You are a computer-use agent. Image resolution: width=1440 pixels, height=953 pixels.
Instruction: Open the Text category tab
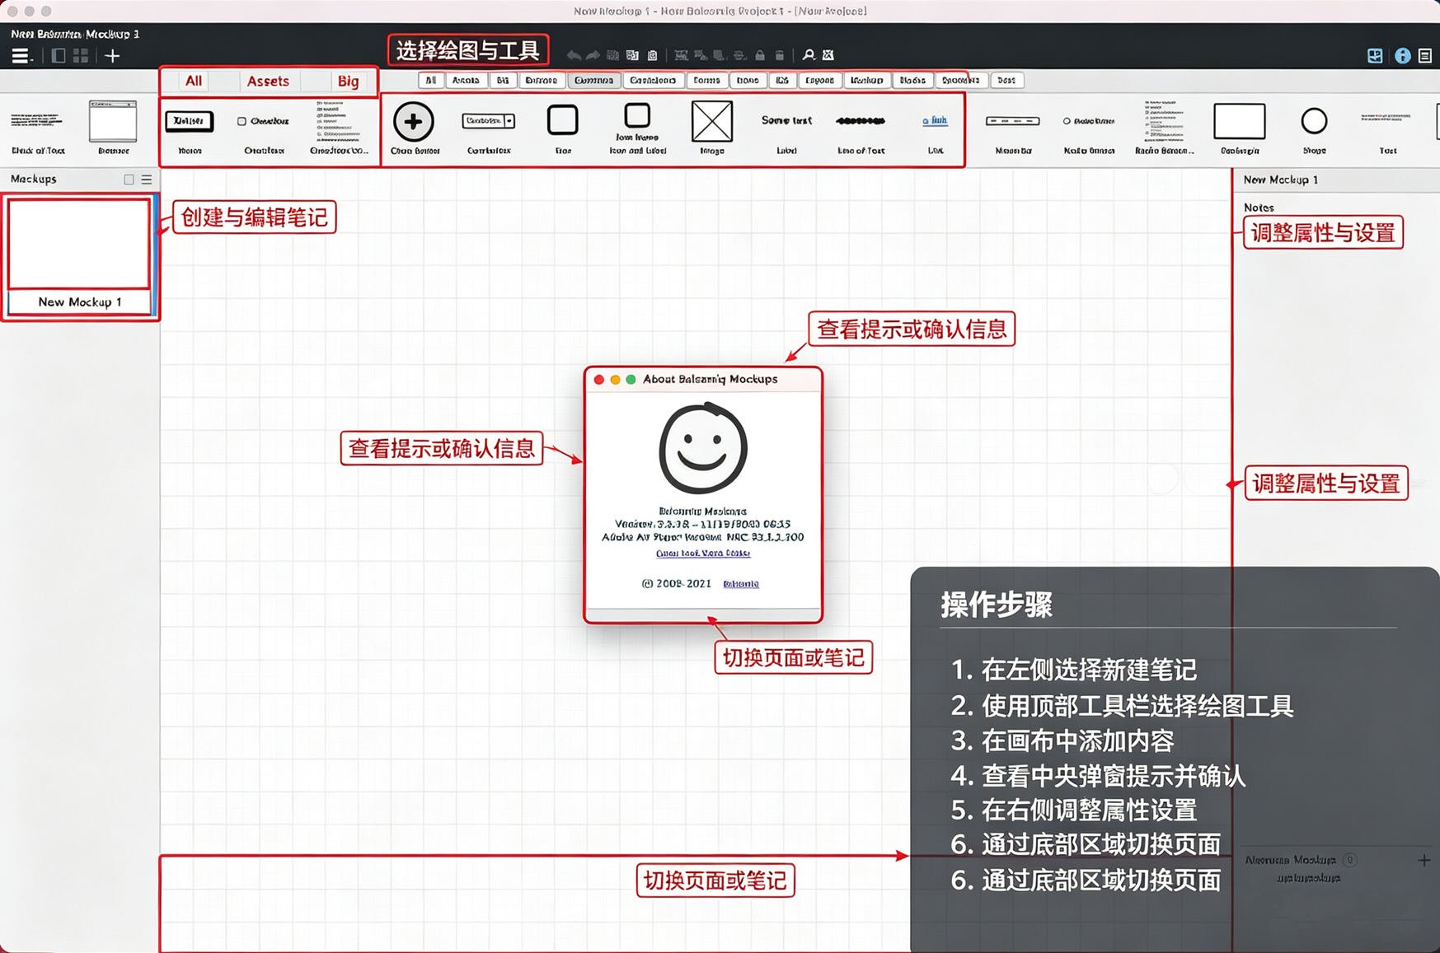point(1006,81)
